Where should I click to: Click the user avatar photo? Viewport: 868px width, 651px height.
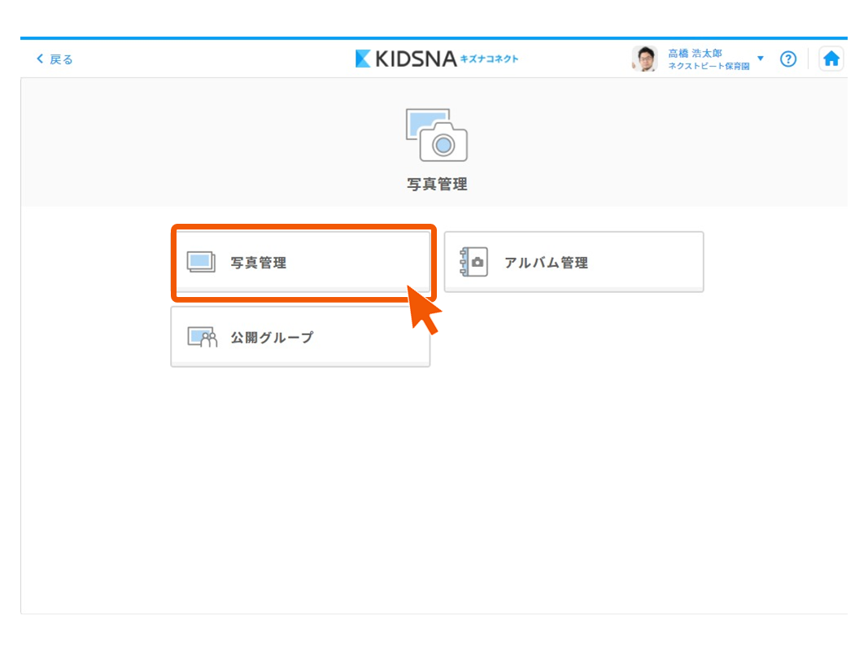coord(644,59)
